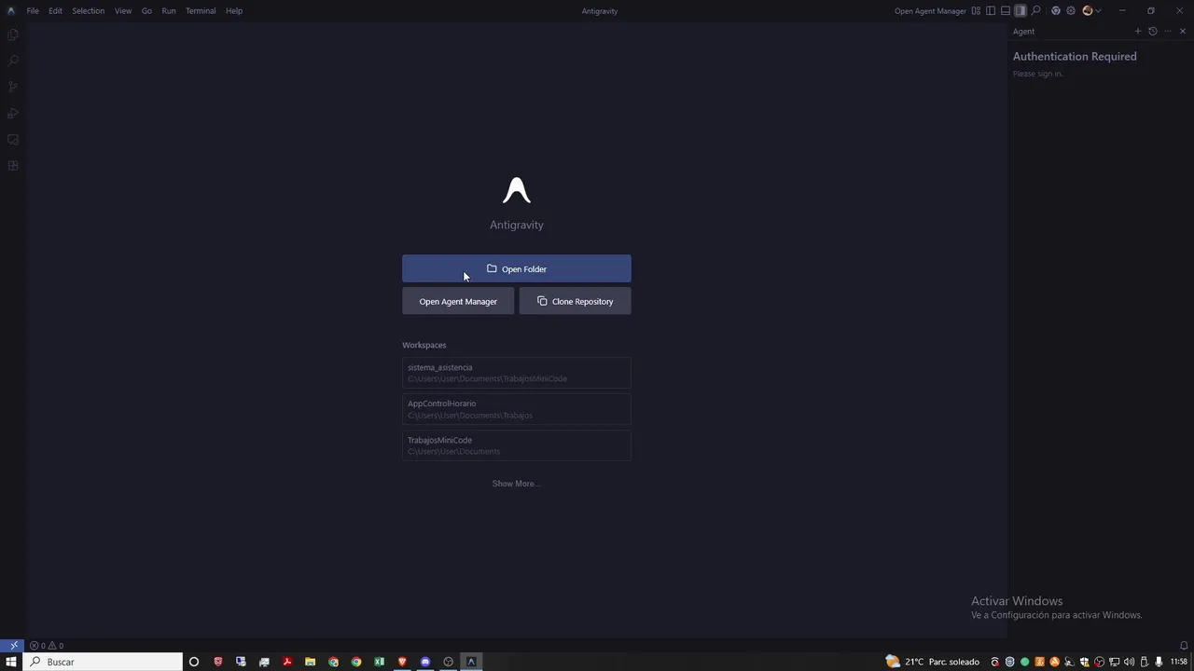The width and height of the screenshot is (1194, 671).
Task: Open the AppControlHorario workspace
Action: click(517, 409)
